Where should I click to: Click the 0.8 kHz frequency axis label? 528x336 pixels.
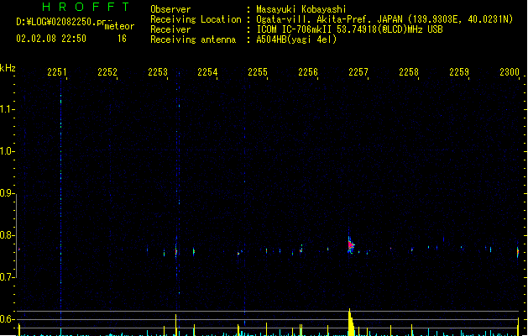coord(7,235)
